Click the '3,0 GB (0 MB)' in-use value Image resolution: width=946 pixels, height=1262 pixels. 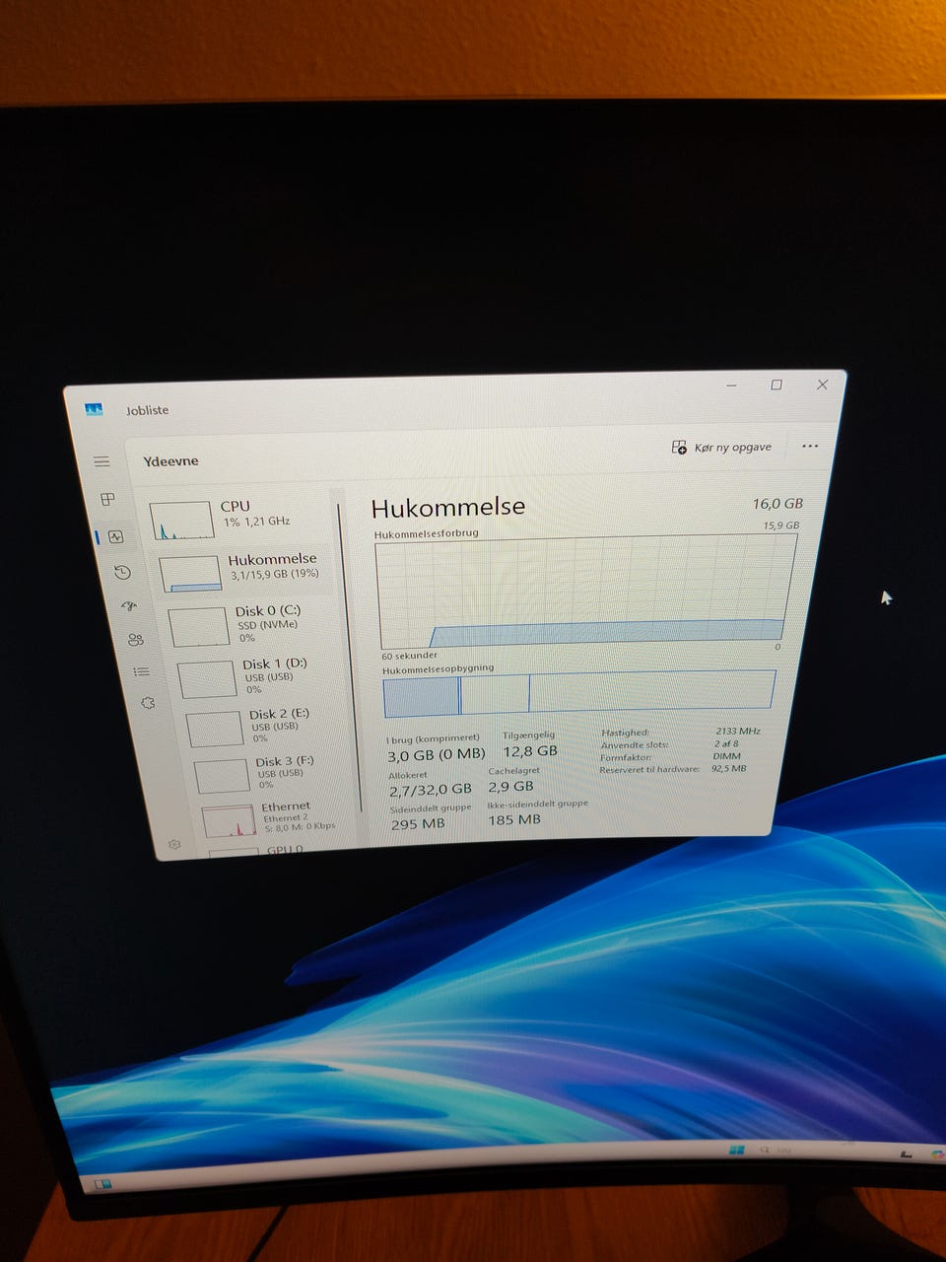(437, 755)
